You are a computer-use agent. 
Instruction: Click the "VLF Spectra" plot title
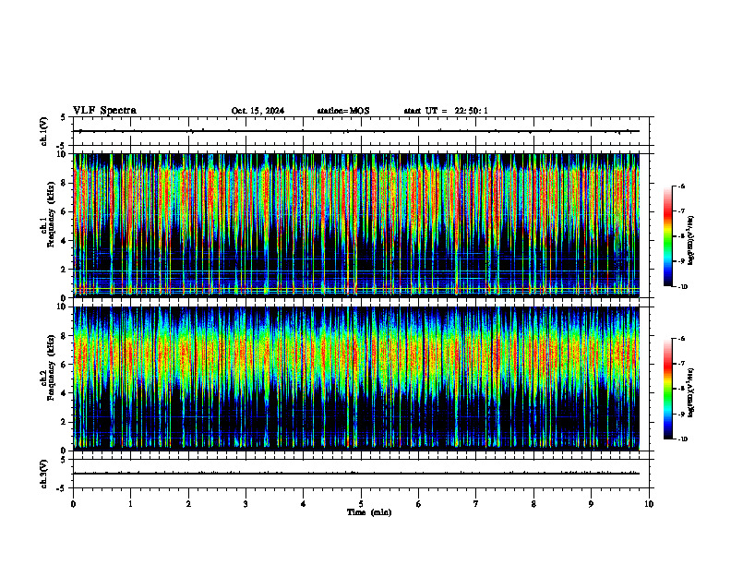pyautogui.click(x=104, y=111)
